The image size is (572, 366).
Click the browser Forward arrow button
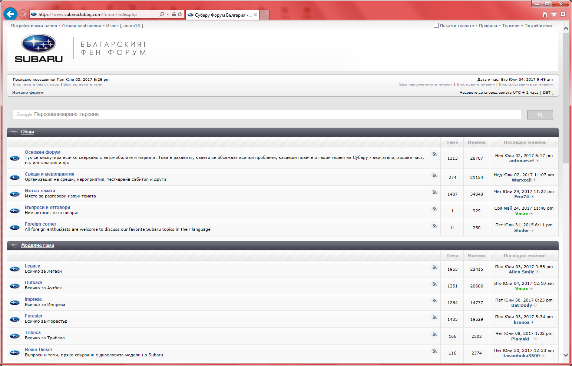click(x=23, y=14)
